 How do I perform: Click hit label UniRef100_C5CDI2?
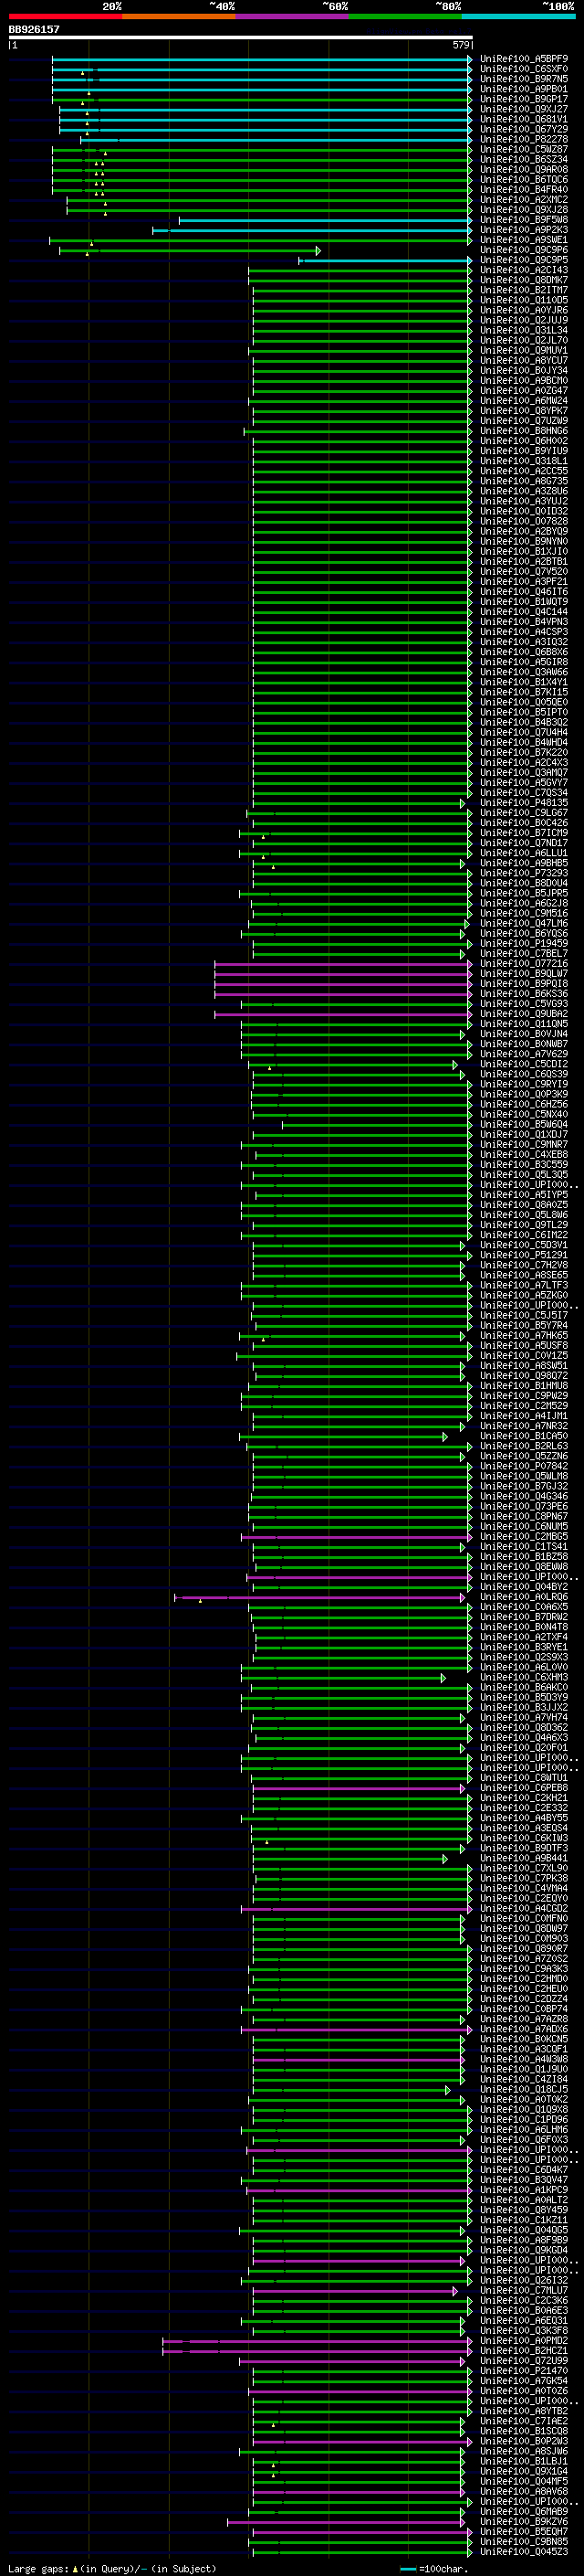[x=524, y=1064]
